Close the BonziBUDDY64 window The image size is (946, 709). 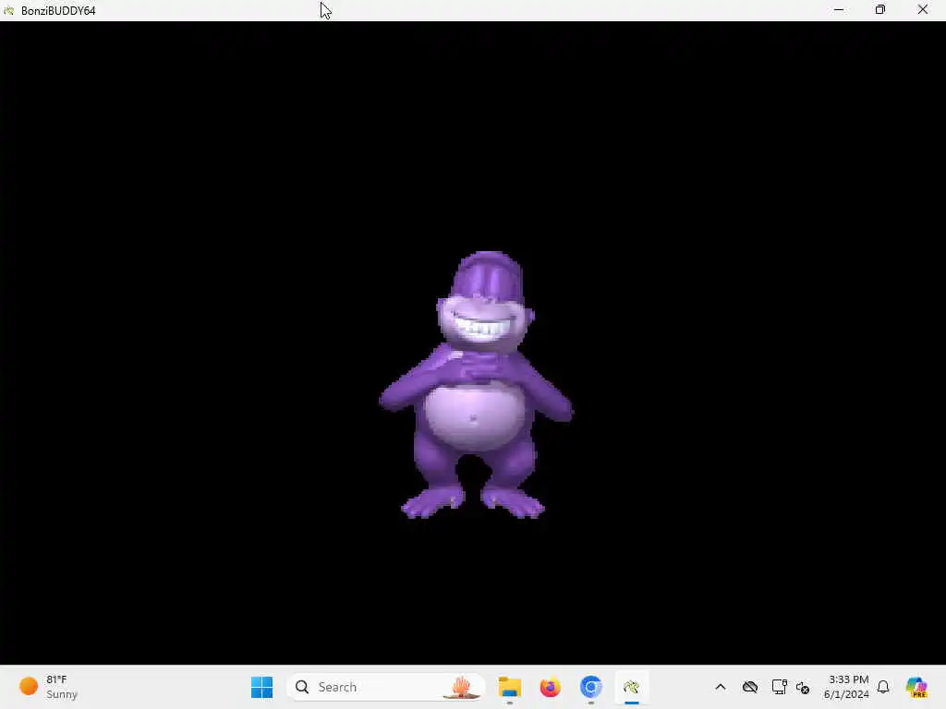[923, 10]
